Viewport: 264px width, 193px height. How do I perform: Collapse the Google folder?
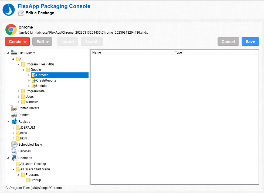tap(24, 70)
